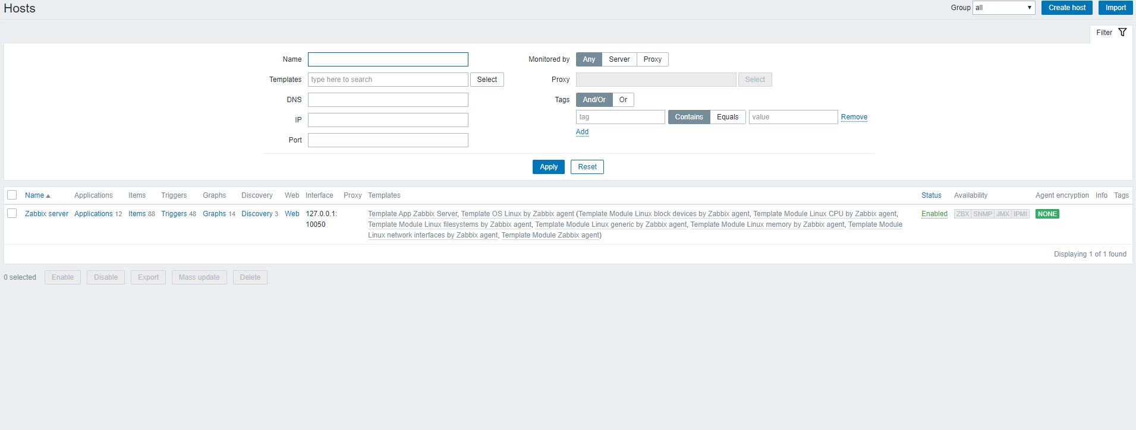Image resolution: width=1136 pixels, height=430 pixels.
Task: Open Template Module Linux block devices link
Action: point(665,214)
